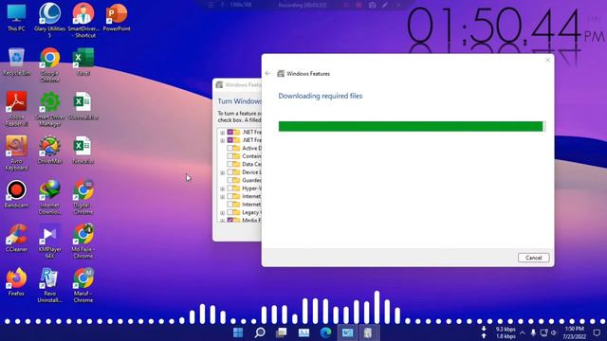
Task: Cancel the Windows Features download
Action: tap(533, 258)
